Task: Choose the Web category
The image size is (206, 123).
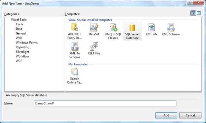Action: [19, 38]
